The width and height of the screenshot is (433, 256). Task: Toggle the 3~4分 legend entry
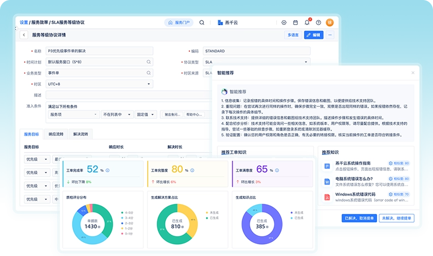point(127,218)
